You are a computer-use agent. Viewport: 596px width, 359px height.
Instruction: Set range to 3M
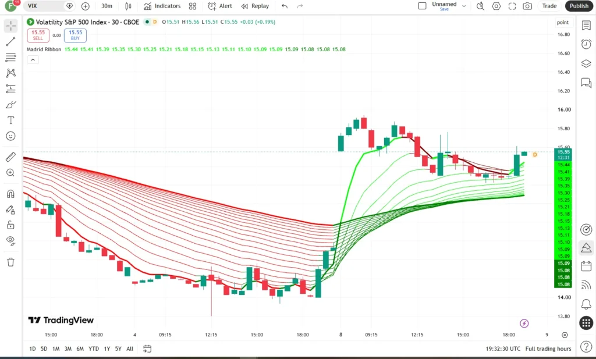68,349
